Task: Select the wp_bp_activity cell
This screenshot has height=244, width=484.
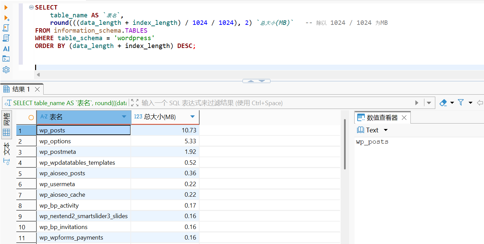Action: pyautogui.click(x=83, y=206)
